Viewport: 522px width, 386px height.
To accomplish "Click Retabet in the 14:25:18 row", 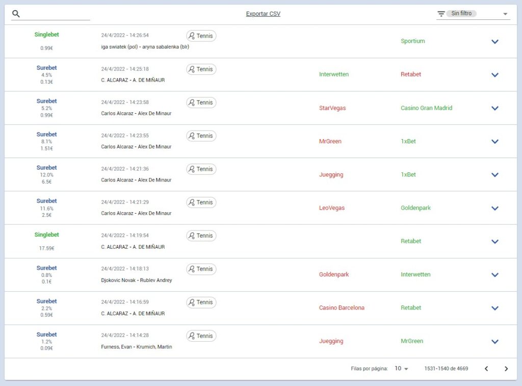I will click(411, 74).
